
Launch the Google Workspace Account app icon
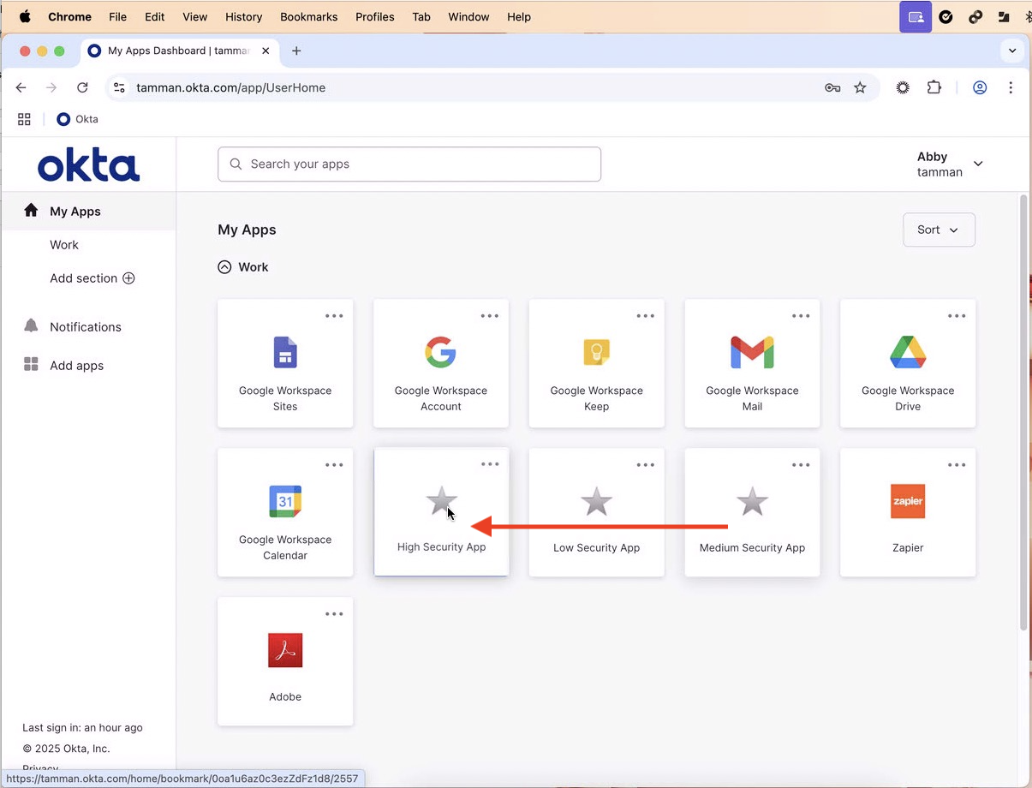440,353
